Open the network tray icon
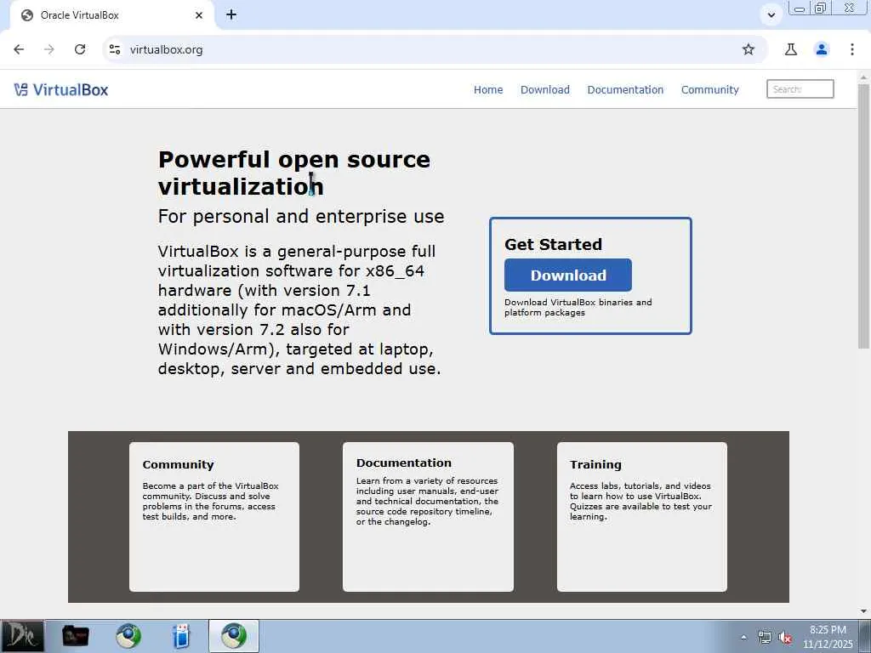Viewport: 871px width, 653px height. tap(765, 637)
